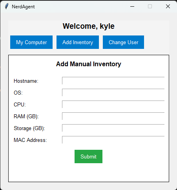Minimize the NerdAgent window
Viewport: 177px width, 190px height.
pos(132,6)
